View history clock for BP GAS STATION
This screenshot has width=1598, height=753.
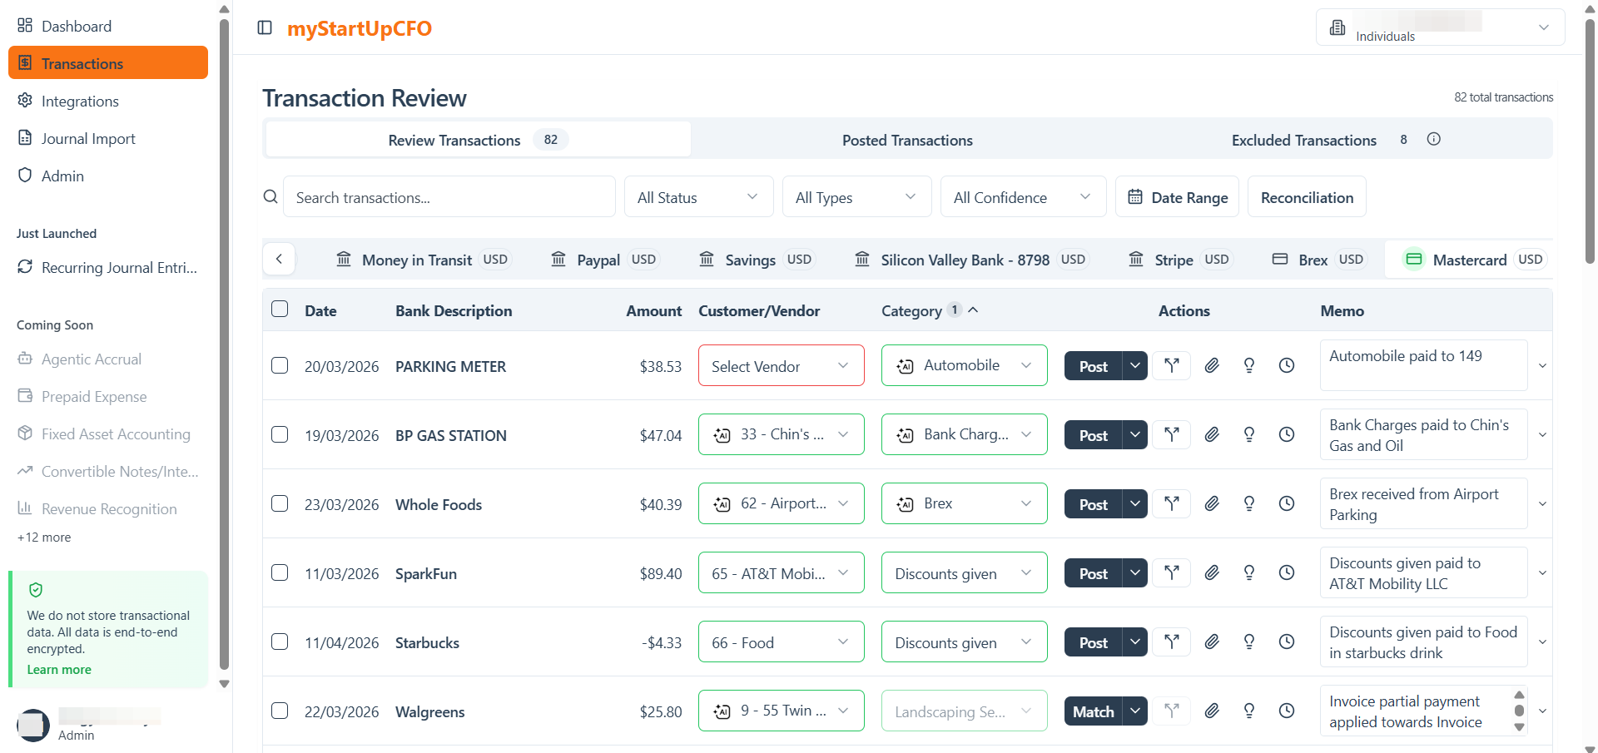click(1286, 434)
